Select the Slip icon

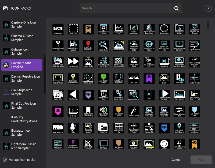(x=149, y=95)
